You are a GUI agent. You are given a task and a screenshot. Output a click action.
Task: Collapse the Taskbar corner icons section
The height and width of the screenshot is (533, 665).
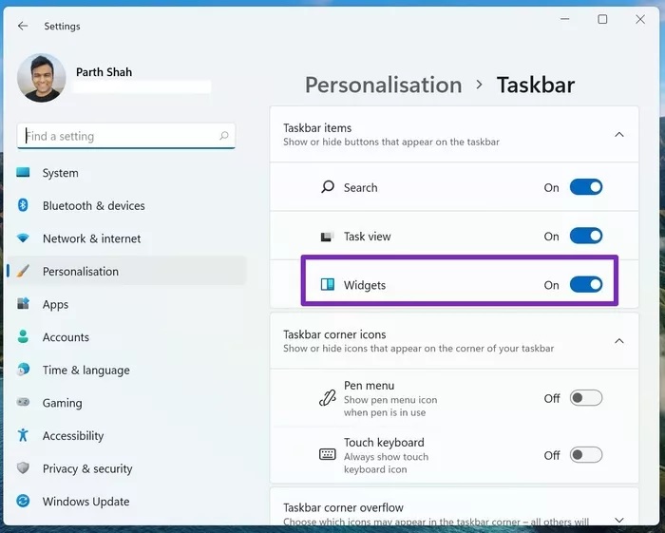click(x=619, y=341)
